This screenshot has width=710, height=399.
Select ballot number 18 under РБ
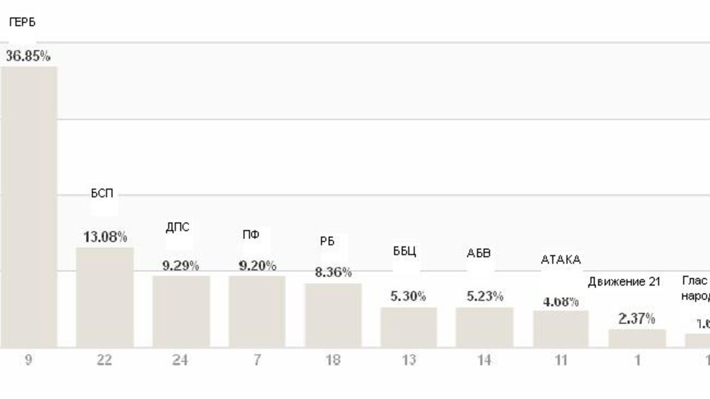[x=333, y=360]
